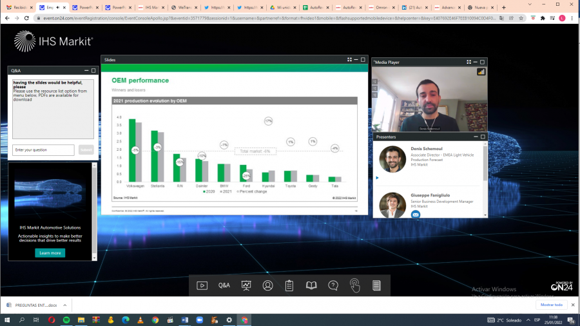
Task: Open the document list icon in toolbar
Action: (376, 285)
